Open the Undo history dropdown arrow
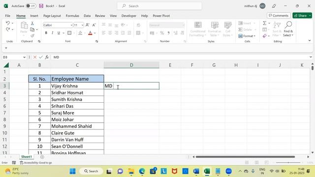 12,23
